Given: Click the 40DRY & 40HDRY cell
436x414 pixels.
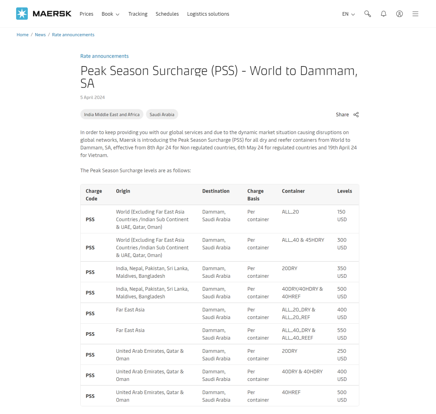Looking at the screenshot, I should point(302,372).
